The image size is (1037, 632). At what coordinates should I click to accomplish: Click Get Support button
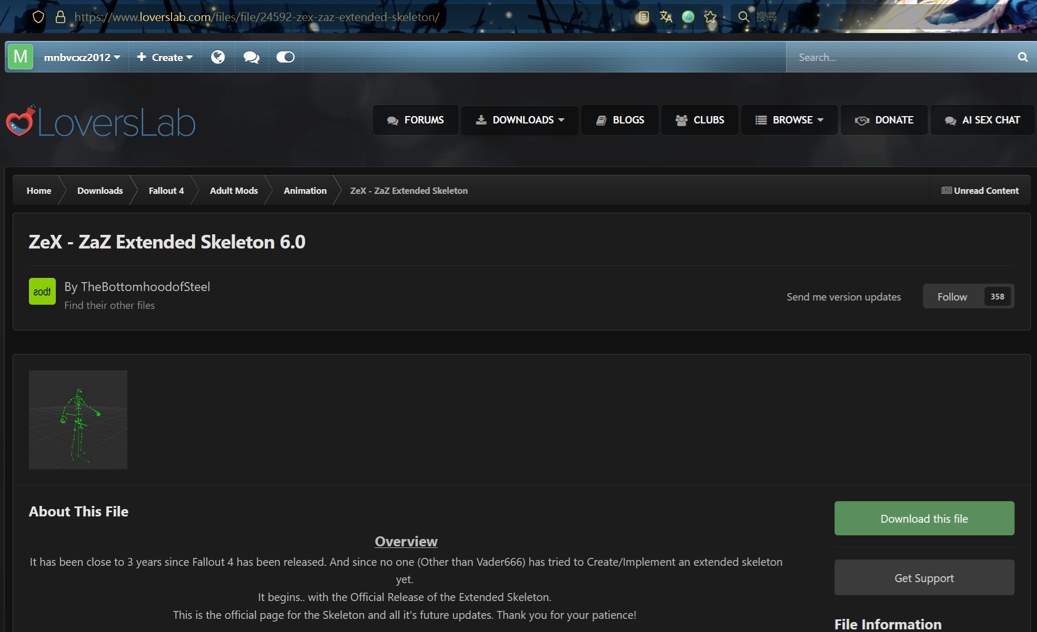[x=924, y=578]
